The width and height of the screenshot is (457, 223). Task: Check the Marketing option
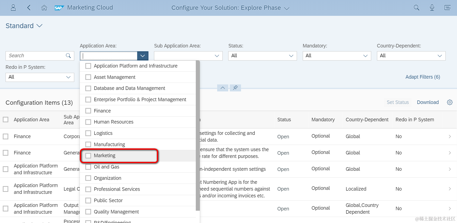88,156
